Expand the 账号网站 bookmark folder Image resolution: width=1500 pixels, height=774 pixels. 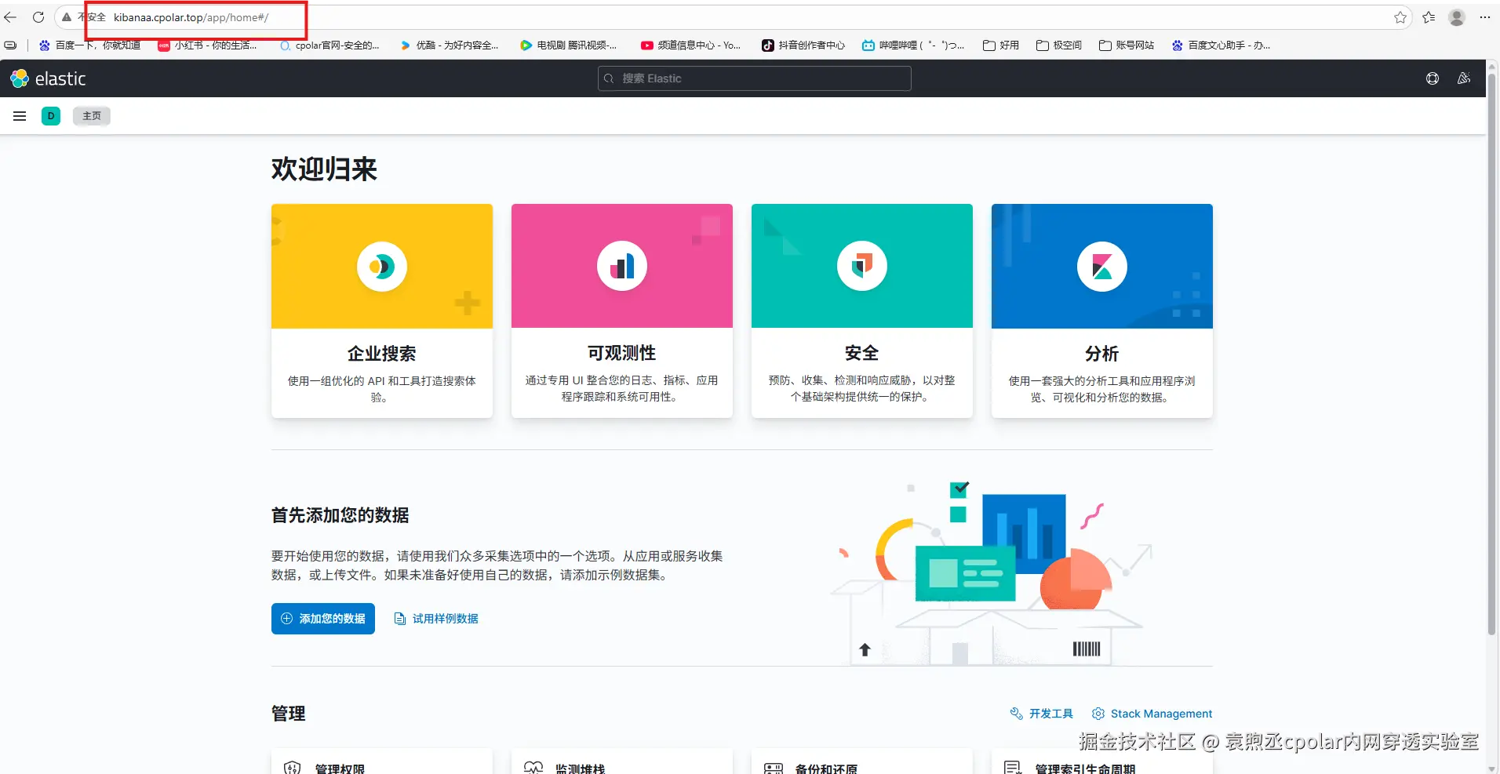pos(1127,45)
